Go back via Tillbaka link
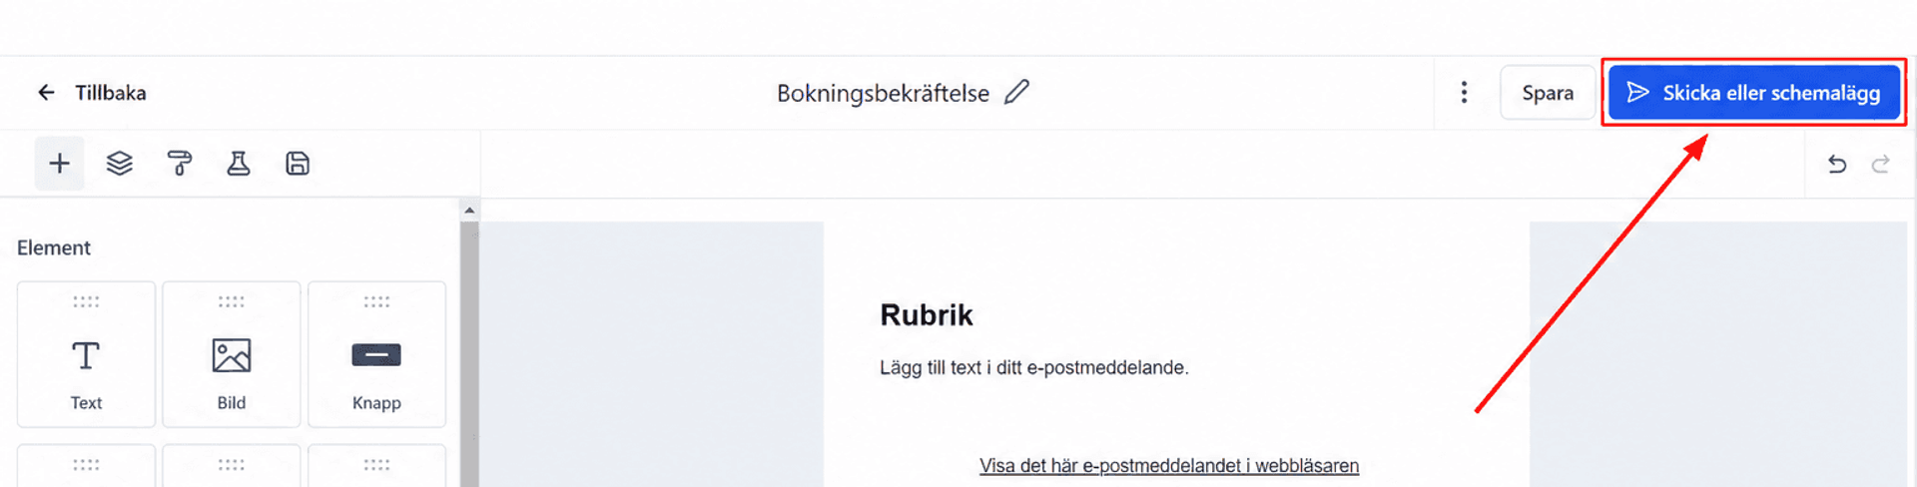 [x=111, y=93]
